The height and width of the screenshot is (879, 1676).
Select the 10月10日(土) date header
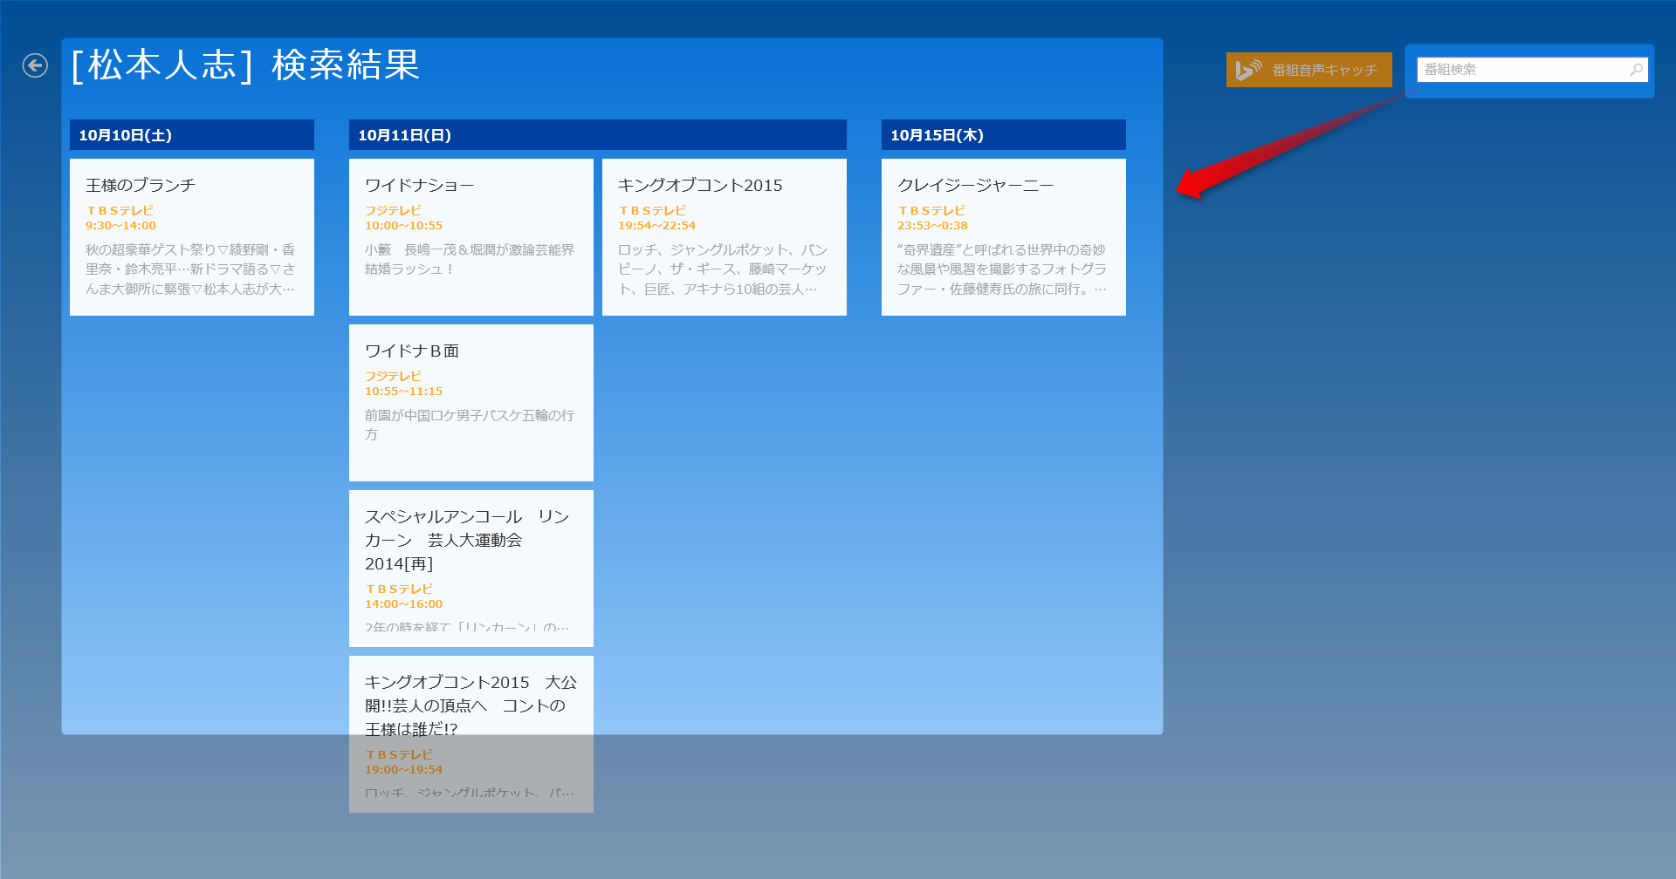pyautogui.click(x=192, y=135)
